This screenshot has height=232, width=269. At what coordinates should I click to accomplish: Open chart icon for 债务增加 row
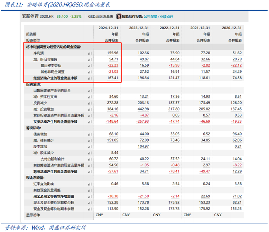coord(90,134)
